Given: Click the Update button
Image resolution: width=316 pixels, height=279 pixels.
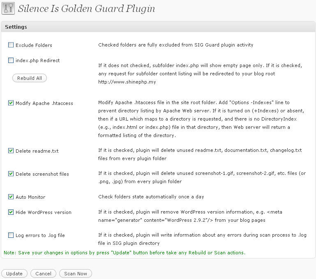Looking at the screenshot, I should (14, 274).
